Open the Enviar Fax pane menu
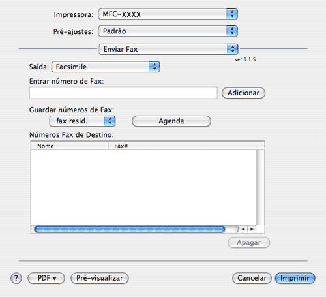This screenshot has width=326, height=297. tap(168, 49)
